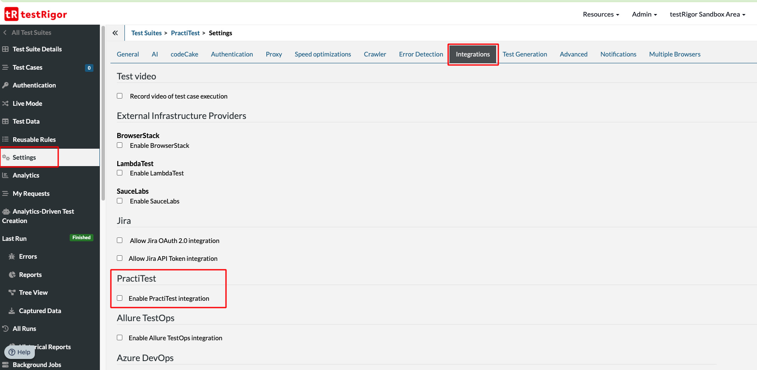757x370 pixels.
Task: Open the Error Detection tab
Action: pyautogui.click(x=421, y=54)
